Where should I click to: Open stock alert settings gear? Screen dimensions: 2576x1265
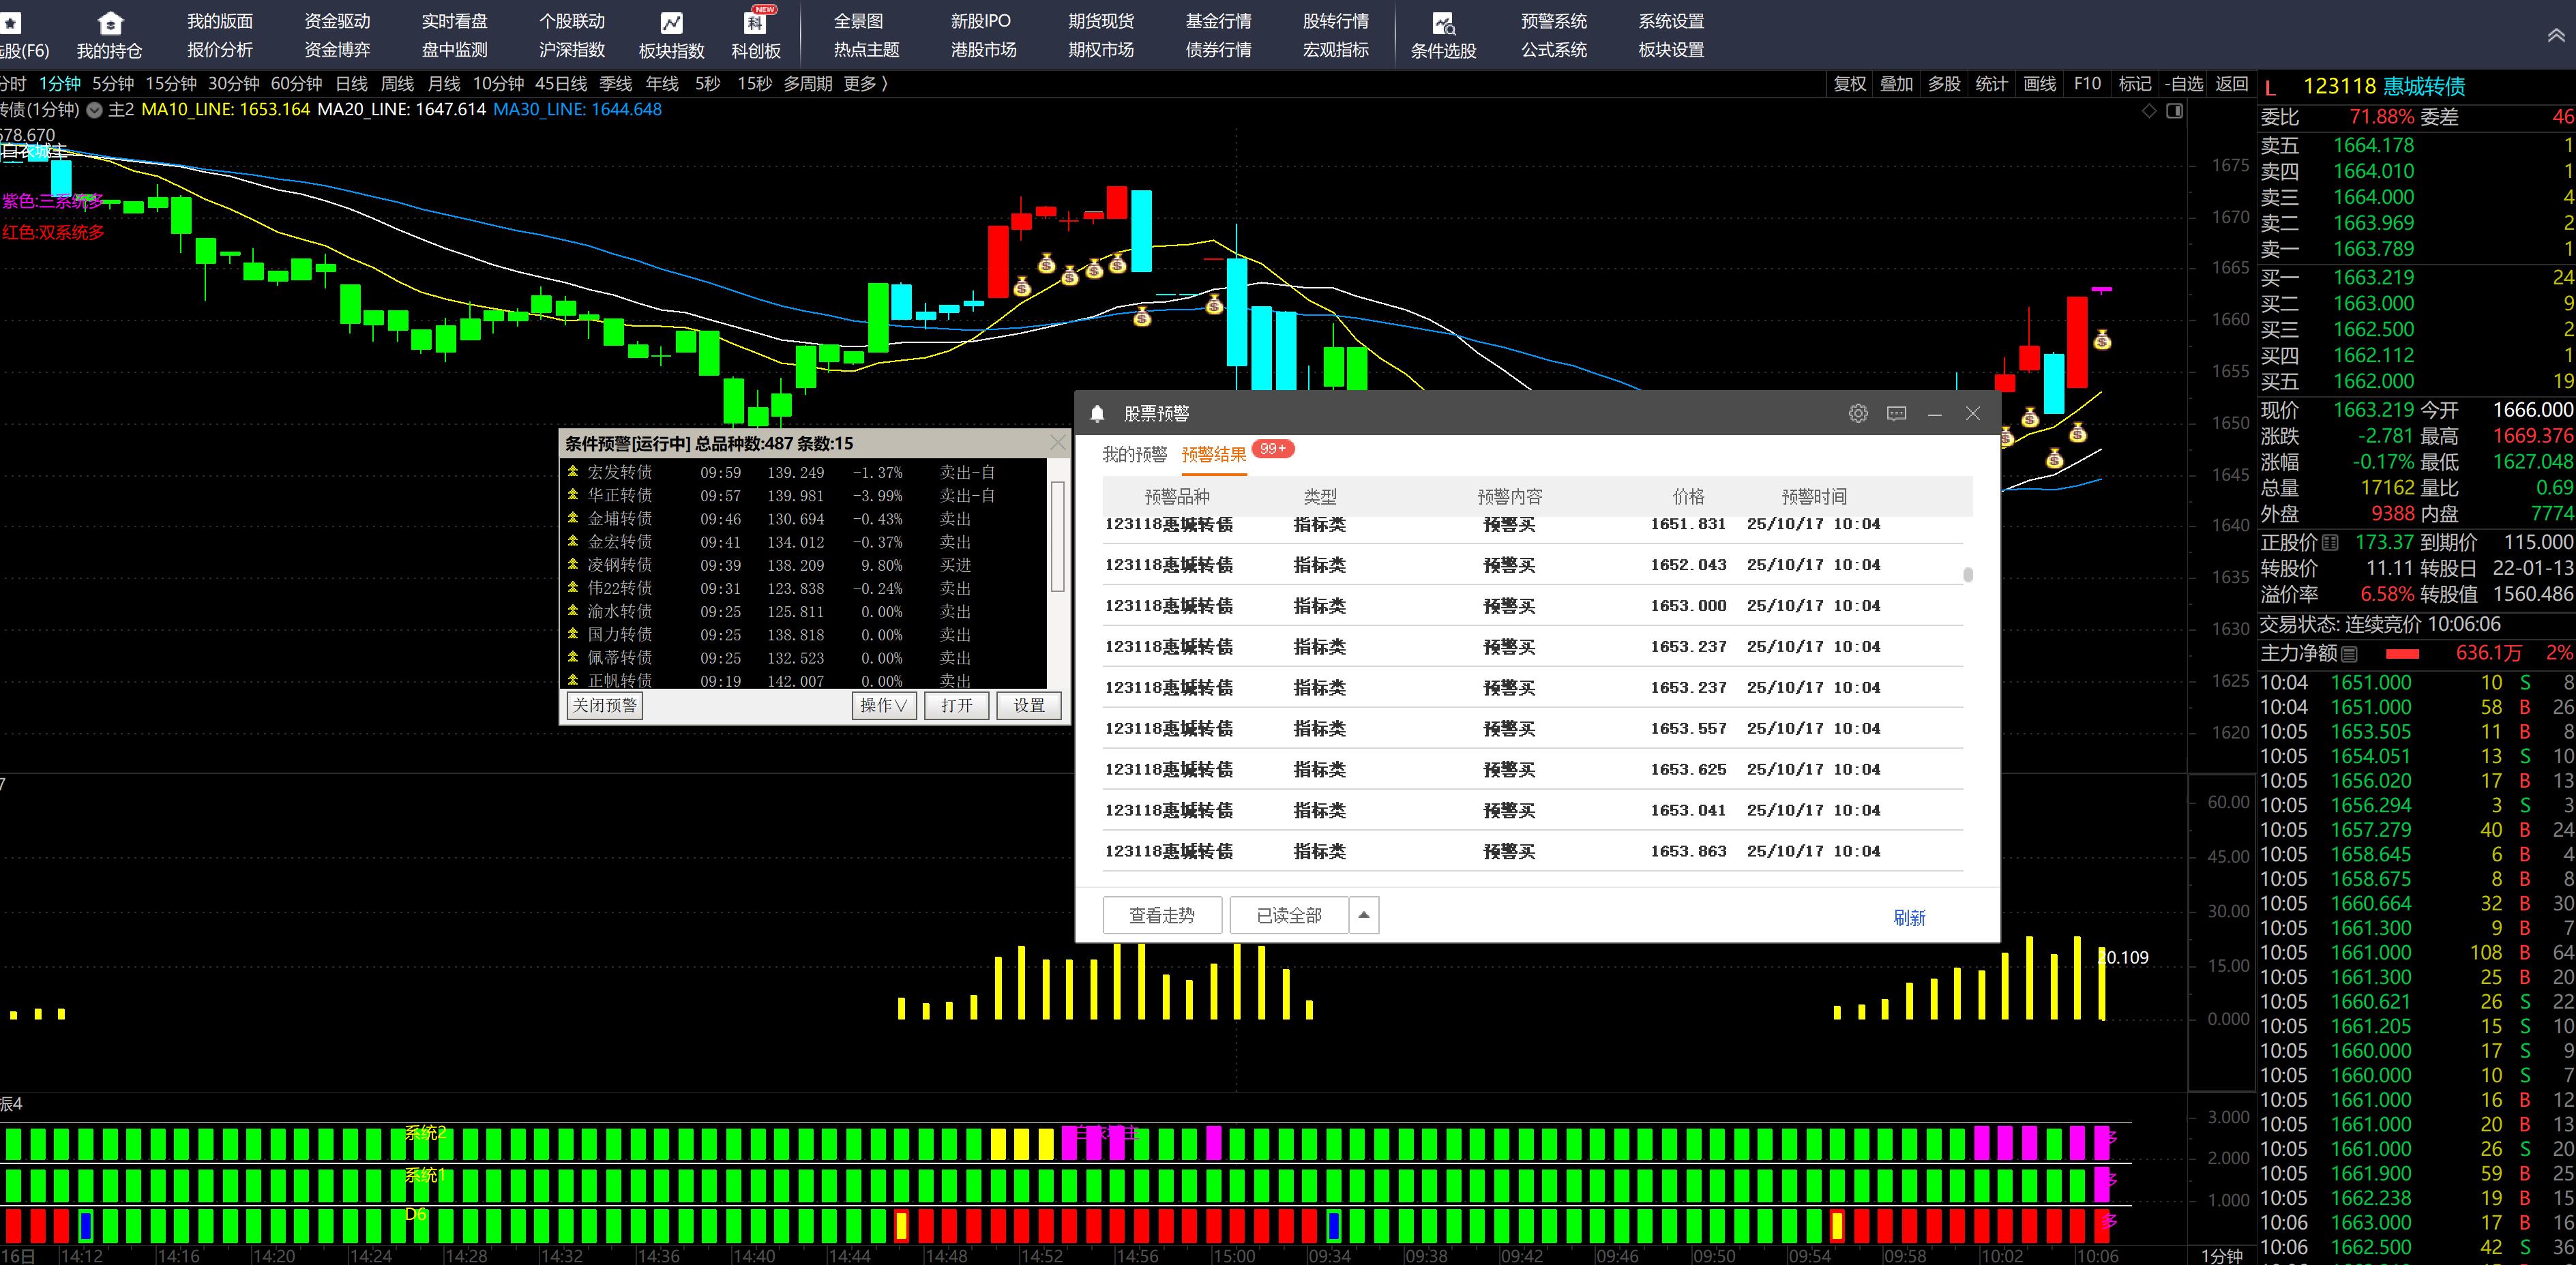(1858, 413)
